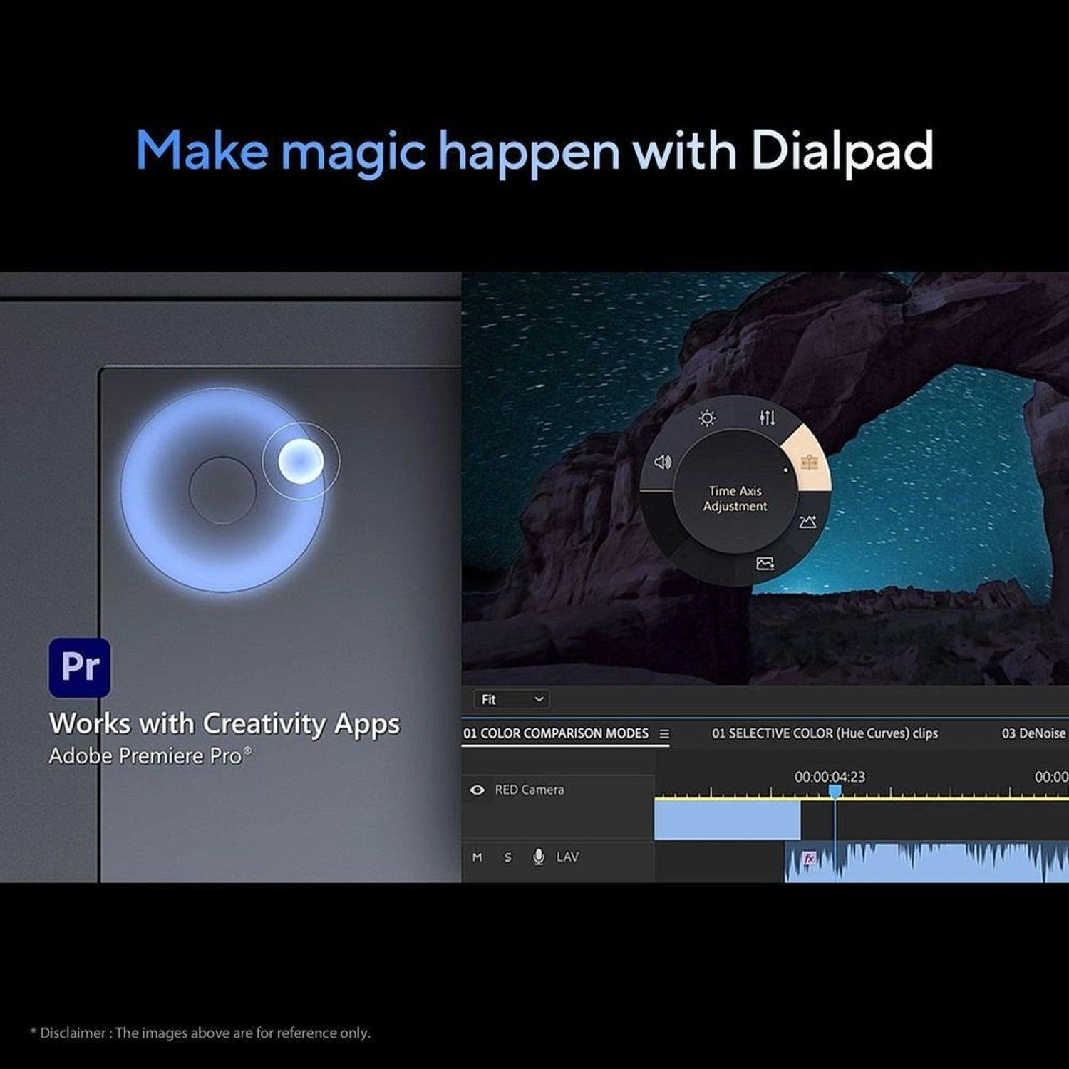Select the highlighted Time Axis dial segment
This screenshot has width=1069, height=1069.
coord(808,463)
